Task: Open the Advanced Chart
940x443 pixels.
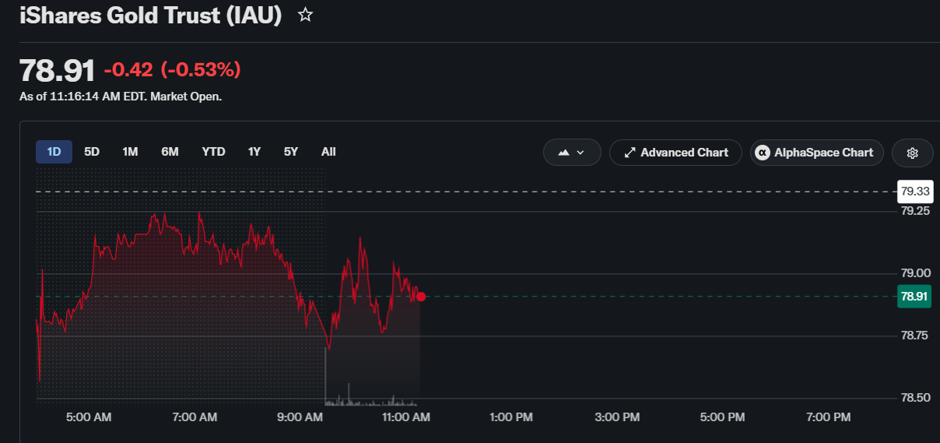Action: 675,153
